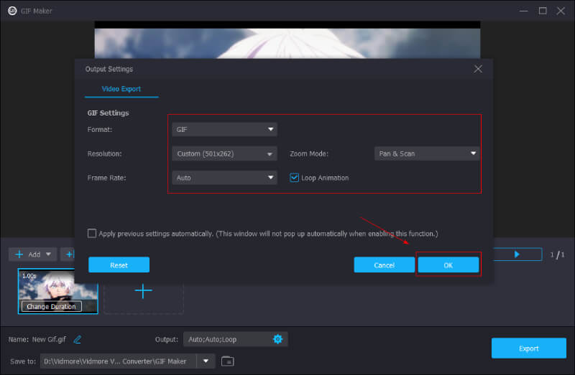Click the large plus placeholder to add clip

click(144, 290)
